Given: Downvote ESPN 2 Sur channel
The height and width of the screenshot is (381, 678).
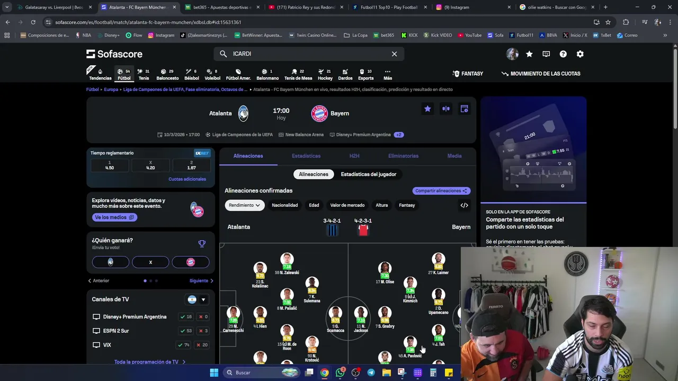Looking at the screenshot, I should (203, 331).
